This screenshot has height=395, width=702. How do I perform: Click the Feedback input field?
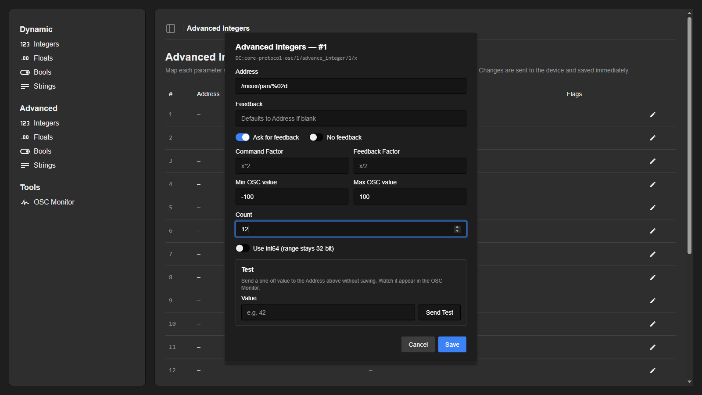[351, 118]
